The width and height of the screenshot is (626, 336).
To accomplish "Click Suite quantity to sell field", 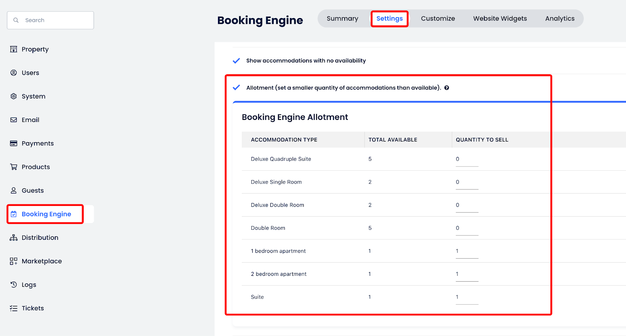I will pyautogui.click(x=467, y=297).
